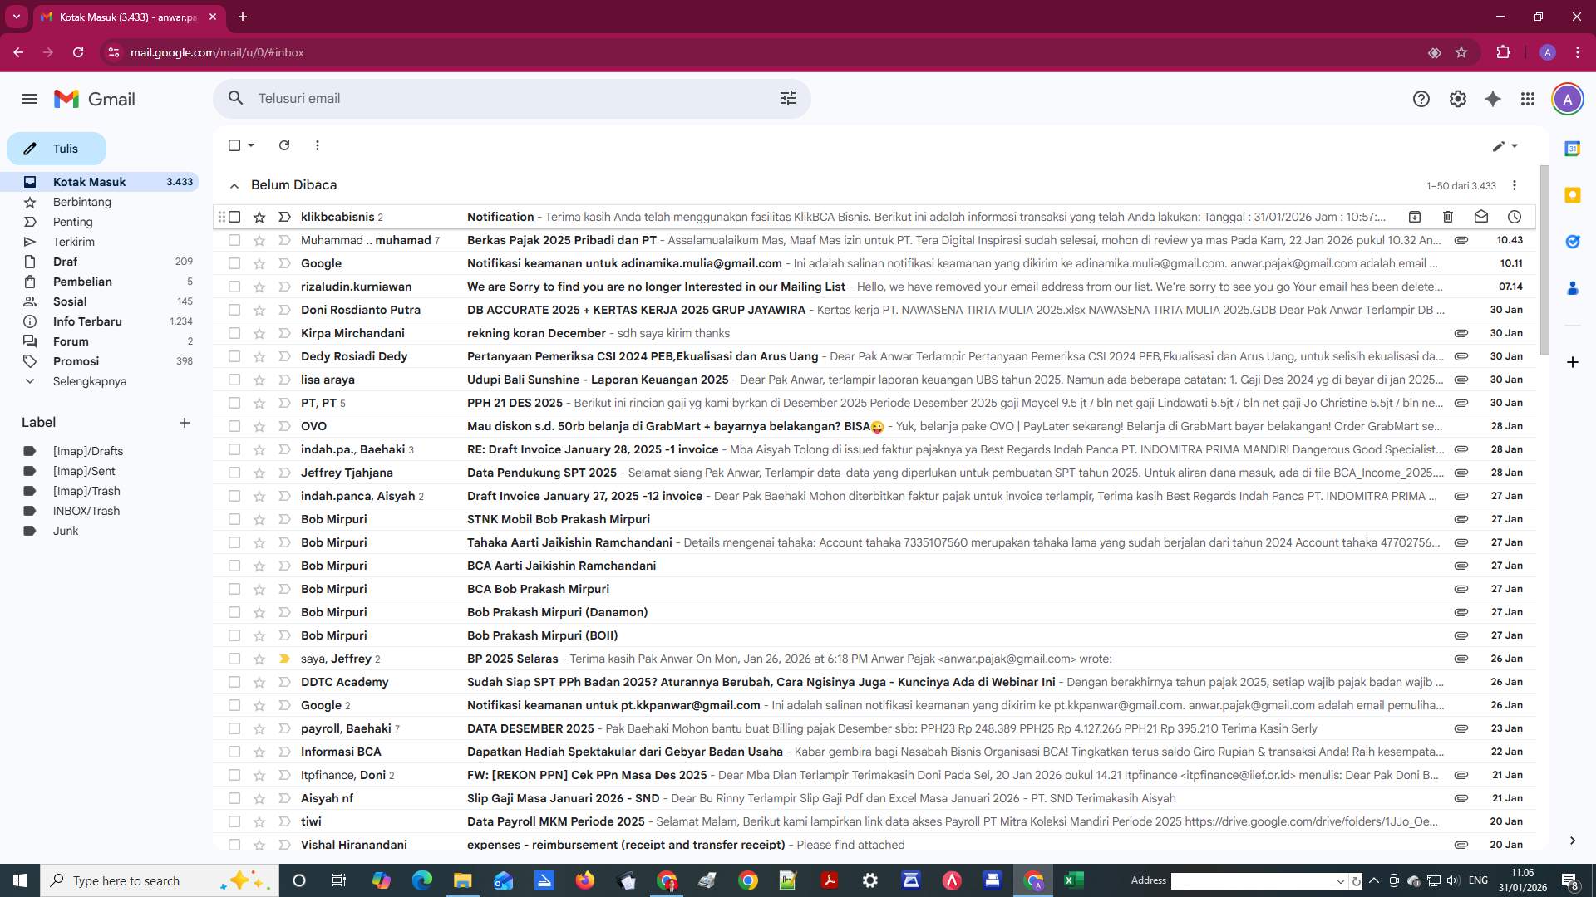Select checkbox beside OVO email
This screenshot has height=897, width=1596.
234,426
